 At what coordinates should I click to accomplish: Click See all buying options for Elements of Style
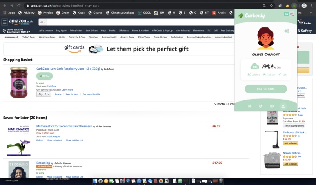(294, 126)
